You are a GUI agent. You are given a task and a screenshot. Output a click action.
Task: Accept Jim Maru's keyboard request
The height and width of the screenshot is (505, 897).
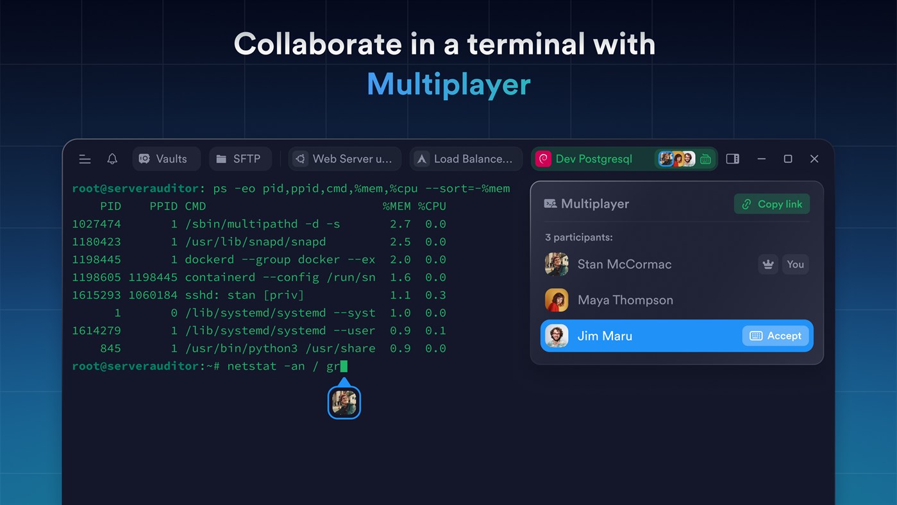point(775,336)
